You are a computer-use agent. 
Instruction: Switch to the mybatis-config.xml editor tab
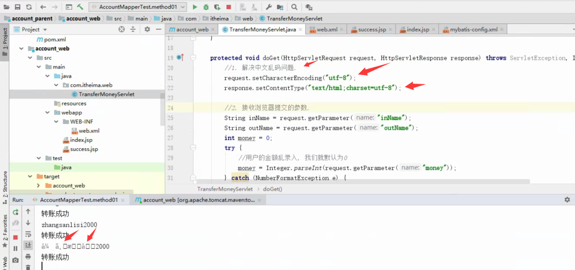point(473,30)
